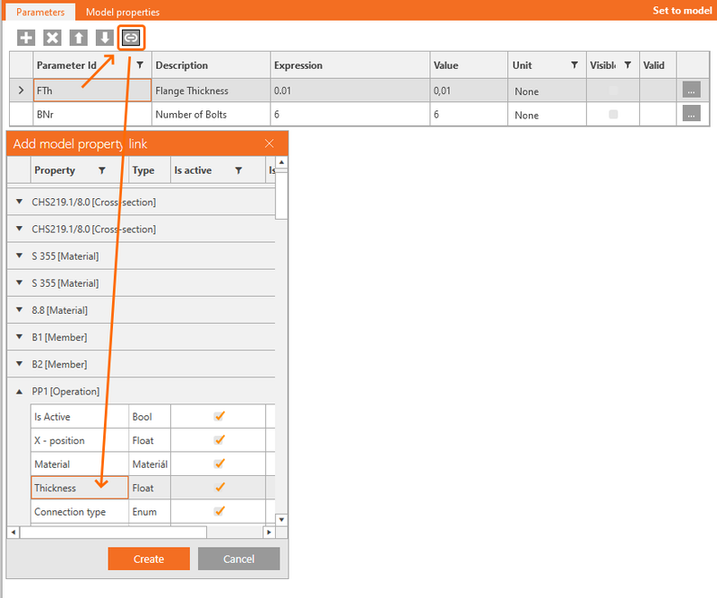717x598 pixels.
Task: Delete the selected parameter using the X icon
Action: [x=51, y=38]
